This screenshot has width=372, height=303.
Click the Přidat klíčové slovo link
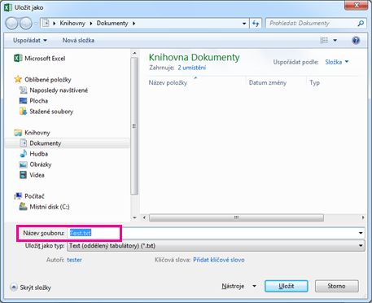click(219, 260)
